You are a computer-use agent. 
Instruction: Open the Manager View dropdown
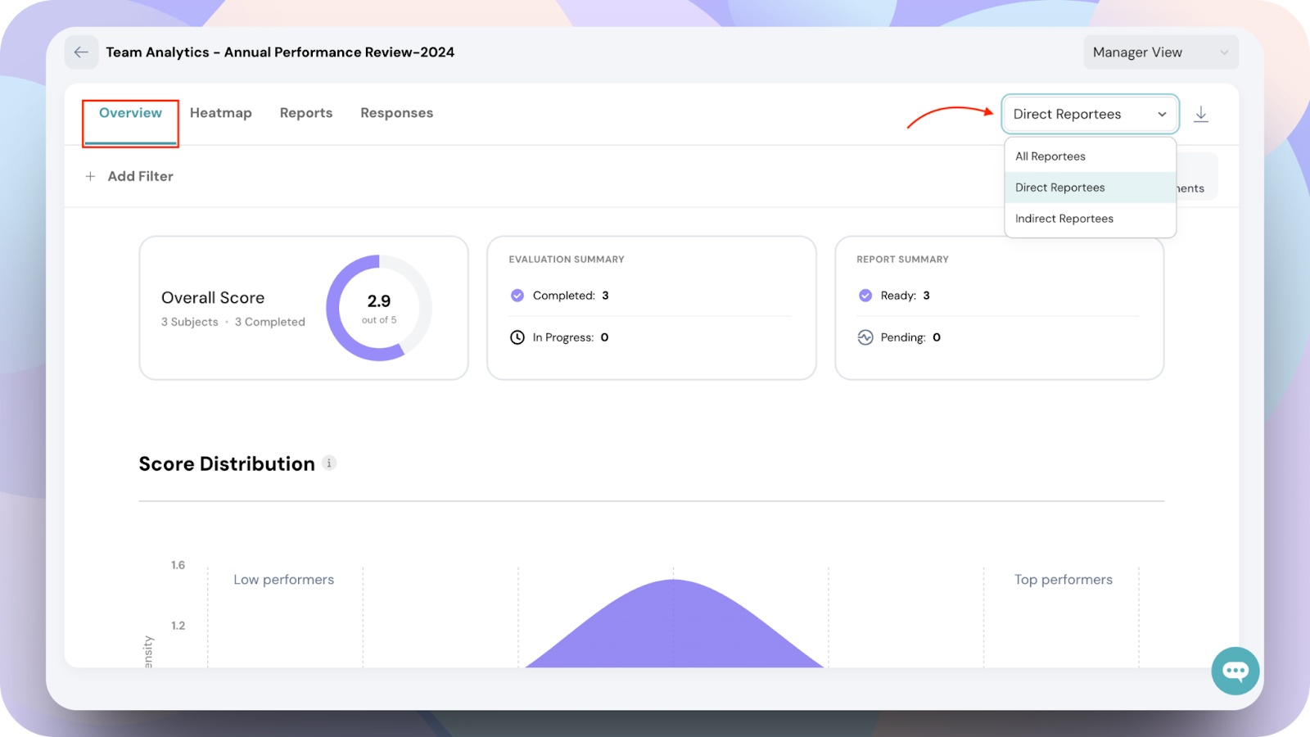[1160, 52]
